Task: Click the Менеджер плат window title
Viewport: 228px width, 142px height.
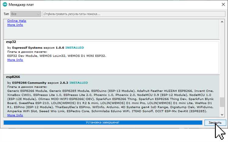Action: (21, 5)
